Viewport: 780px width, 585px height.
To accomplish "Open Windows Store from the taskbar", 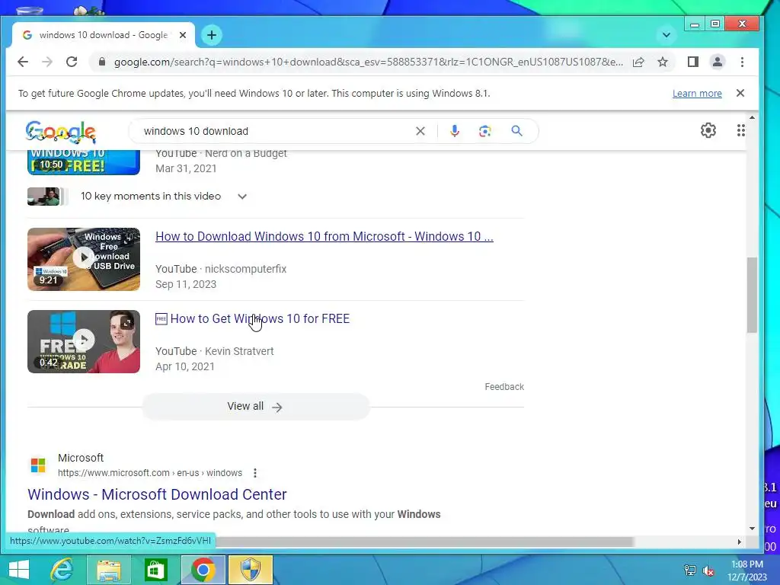I will click(155, 570).
